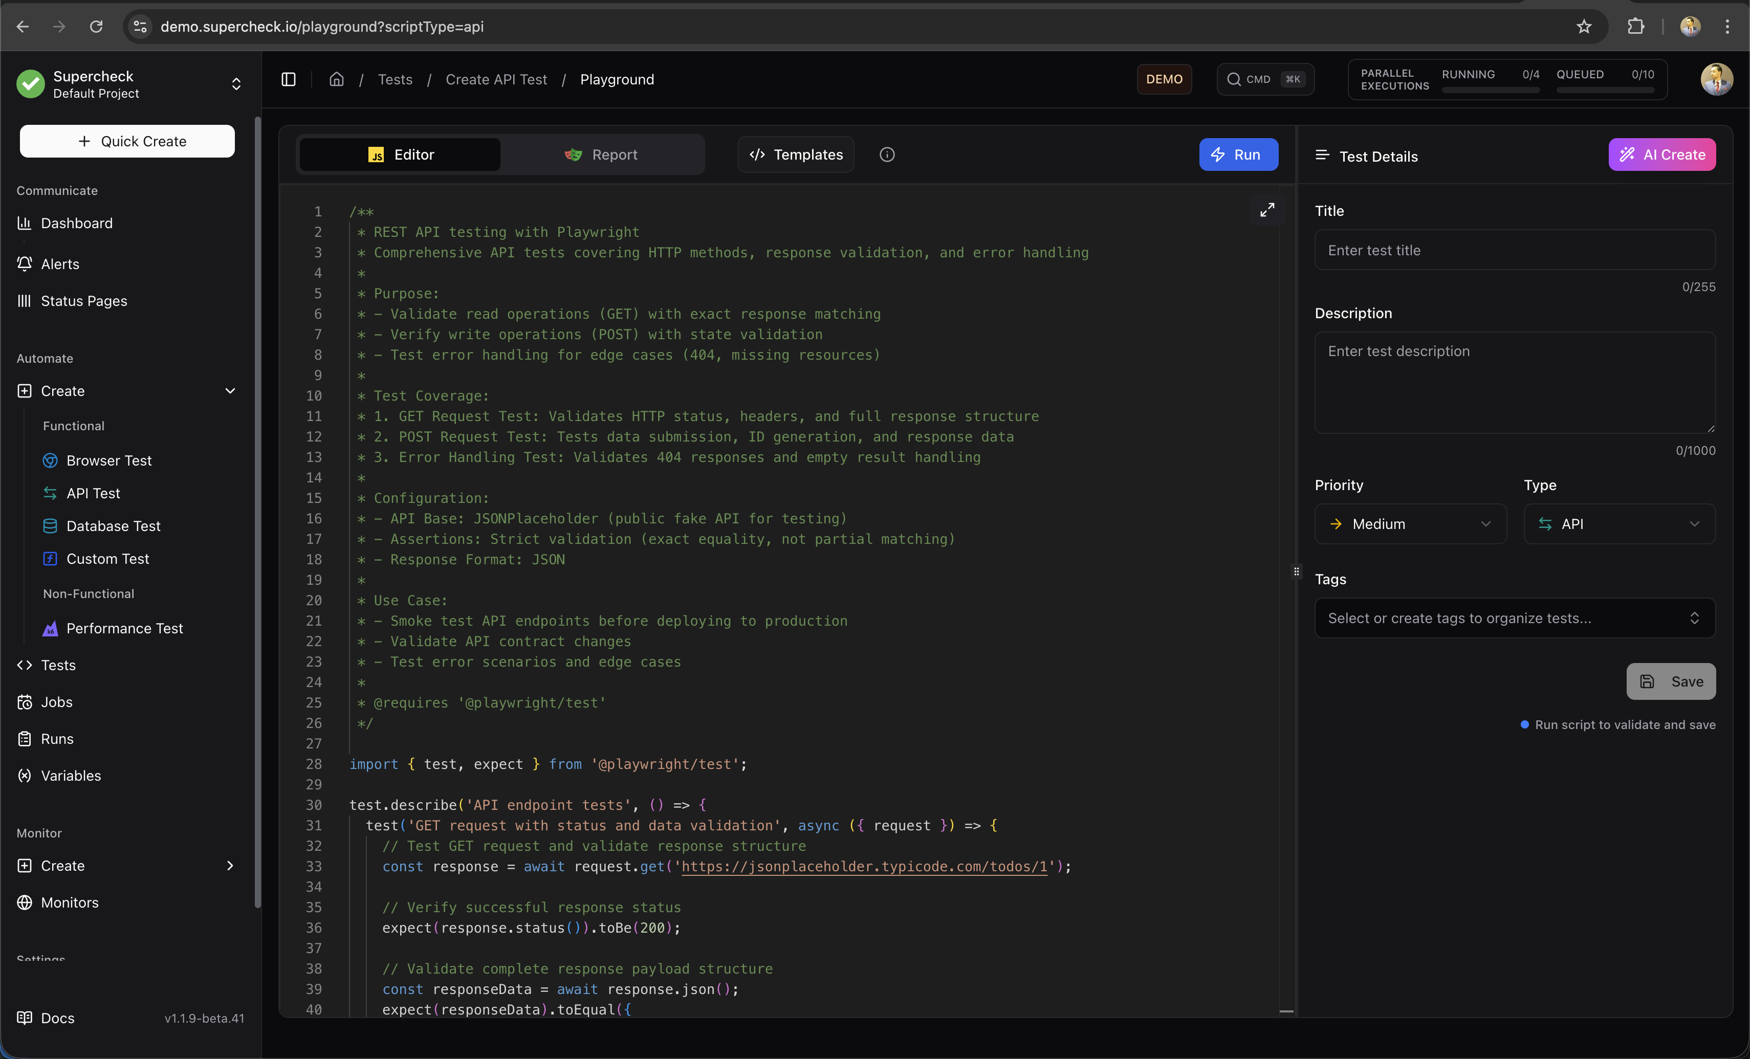Open the Type dropdown showing API
This screenshot has width=1750, height=1059.
coord(1620,523)
